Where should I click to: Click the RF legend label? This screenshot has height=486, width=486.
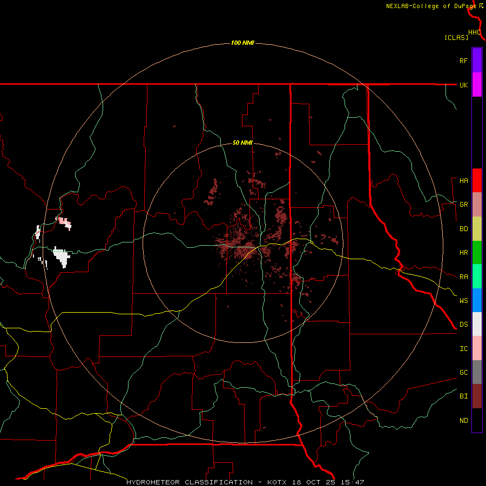463,60
